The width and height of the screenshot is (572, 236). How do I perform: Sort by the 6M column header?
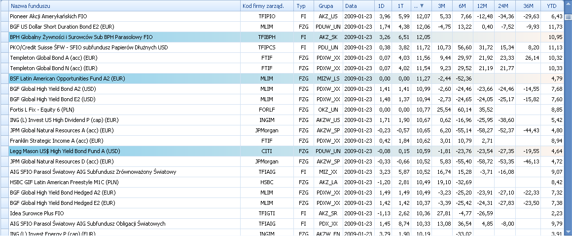[x=463, y=6]
